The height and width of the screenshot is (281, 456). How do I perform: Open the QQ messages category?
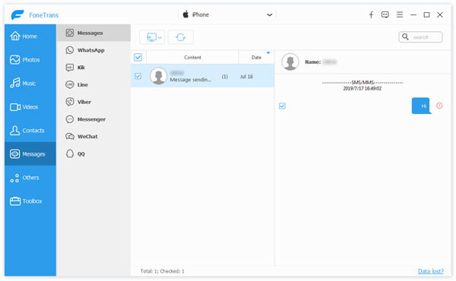click(x=93, y=153)
